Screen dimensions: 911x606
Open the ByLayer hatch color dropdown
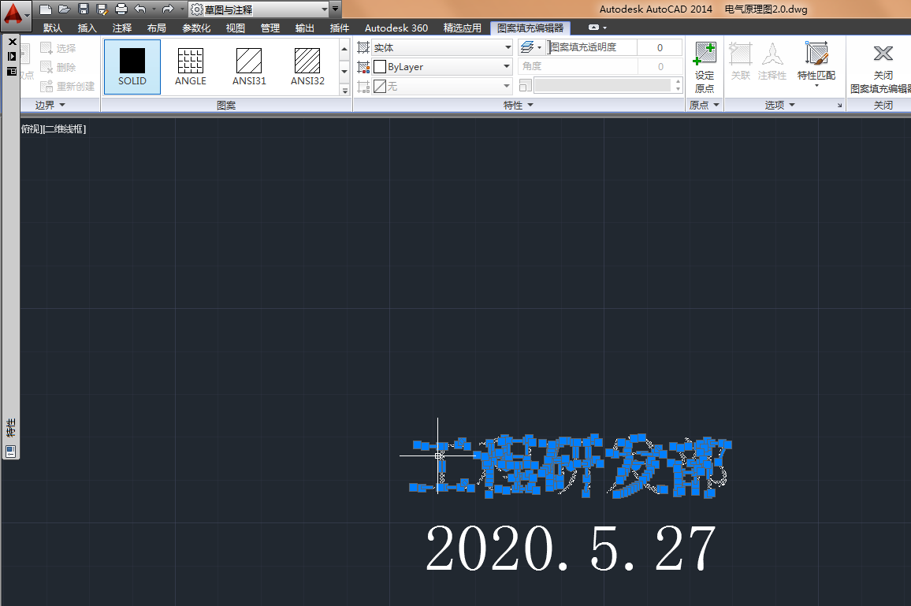coord(441,67)
